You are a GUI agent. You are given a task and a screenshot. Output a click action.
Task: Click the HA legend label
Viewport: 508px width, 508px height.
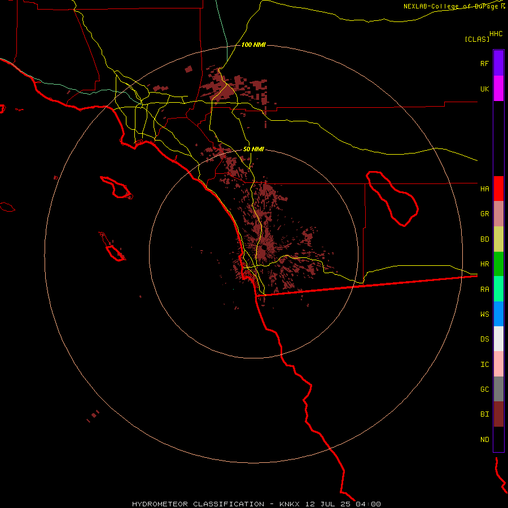pos(485,189)
